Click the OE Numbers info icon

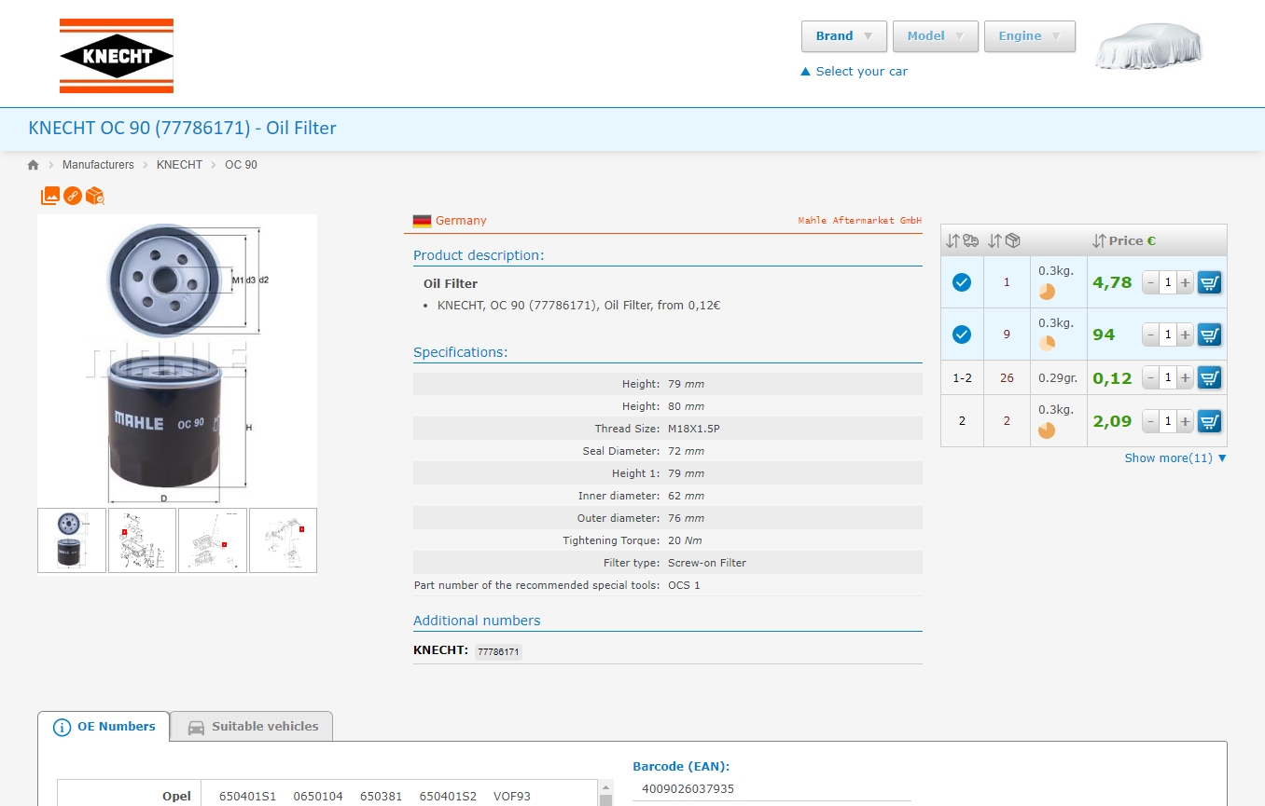(x=62, y=728)
